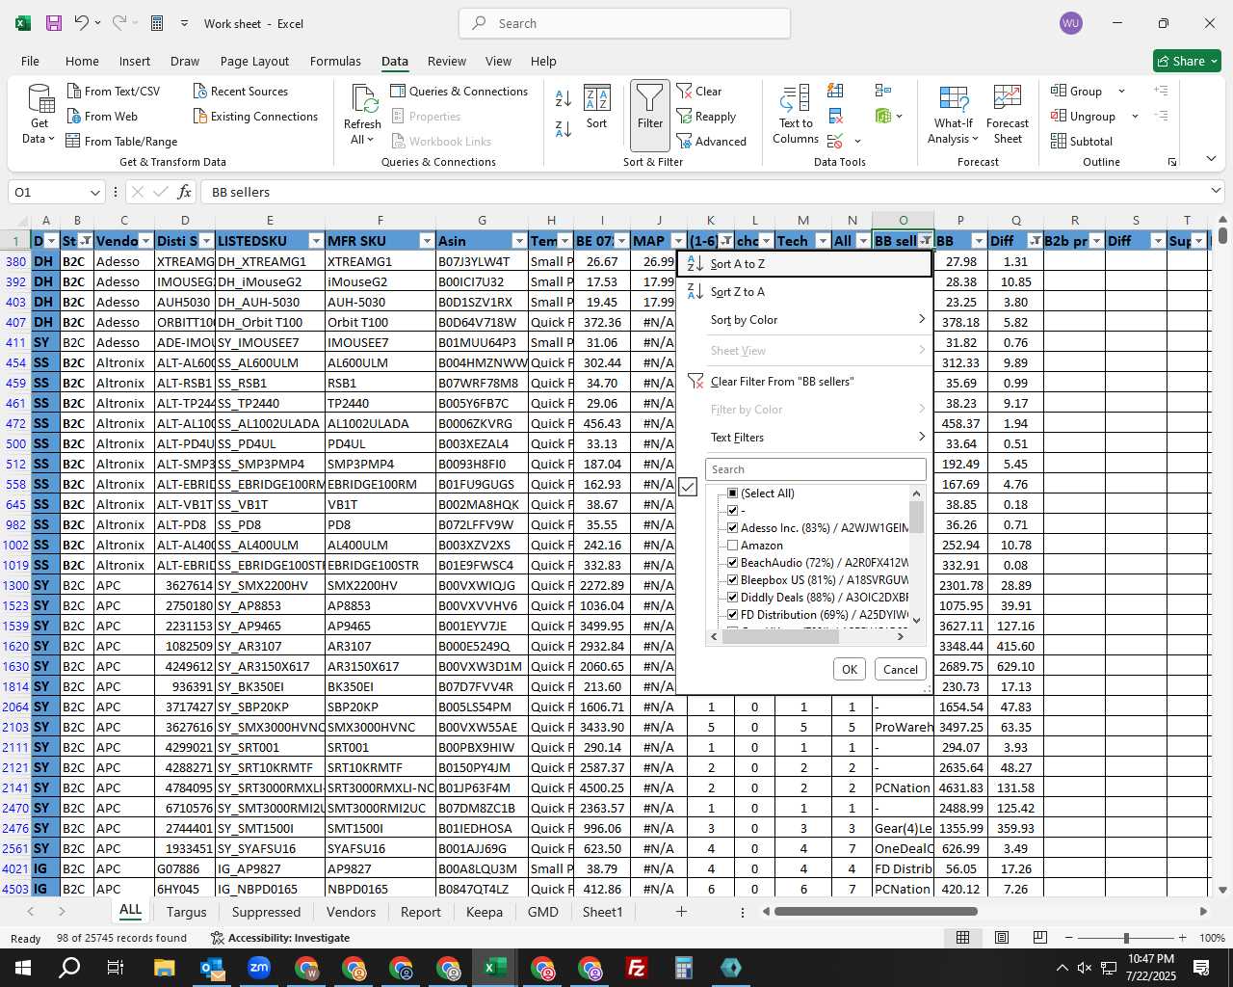Click the Subtotal outline button

(x=1081, y=141)
